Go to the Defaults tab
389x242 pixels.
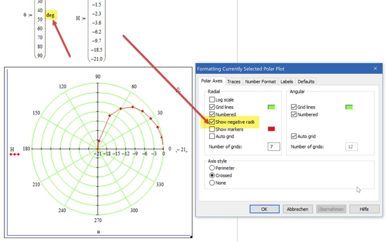pyautogui.click(x=306, y=81)
